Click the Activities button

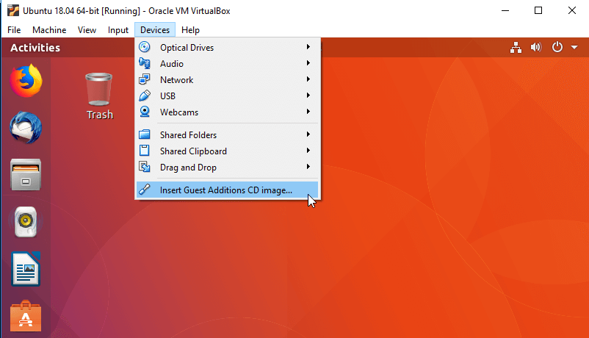click(x=35, y=48)
